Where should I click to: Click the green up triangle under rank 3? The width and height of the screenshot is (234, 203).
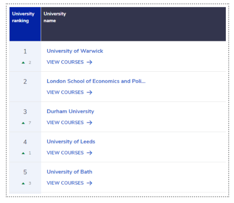click(23, 123)
